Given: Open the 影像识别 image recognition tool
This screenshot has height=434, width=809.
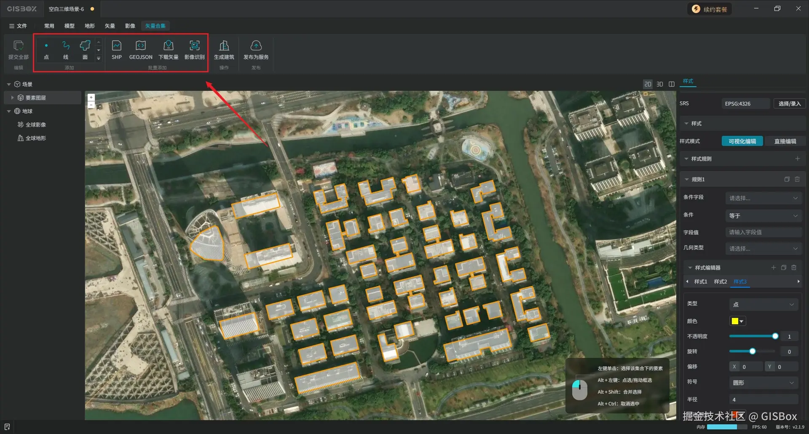Looking at the screenshot, I should [195, 50].
